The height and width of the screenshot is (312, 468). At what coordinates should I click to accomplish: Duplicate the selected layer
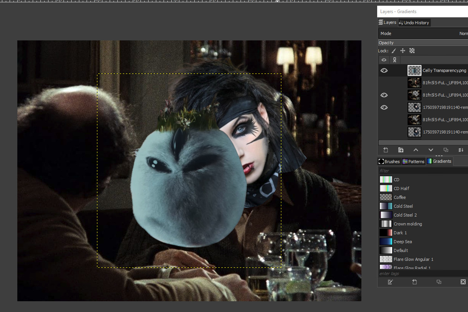[446, 150]
